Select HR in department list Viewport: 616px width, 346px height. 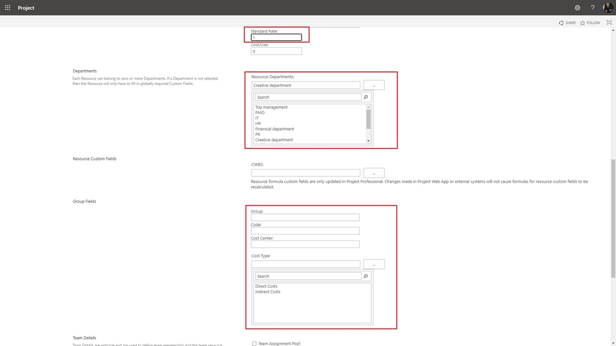coord(257,124)
